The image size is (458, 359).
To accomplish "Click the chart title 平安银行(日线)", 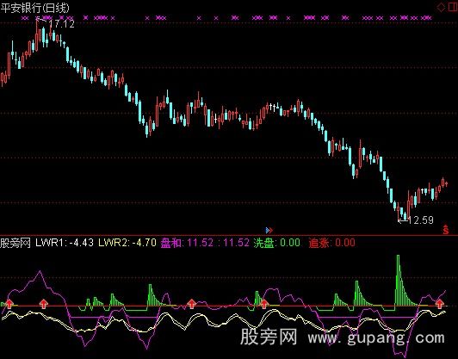I will (35, 8).
